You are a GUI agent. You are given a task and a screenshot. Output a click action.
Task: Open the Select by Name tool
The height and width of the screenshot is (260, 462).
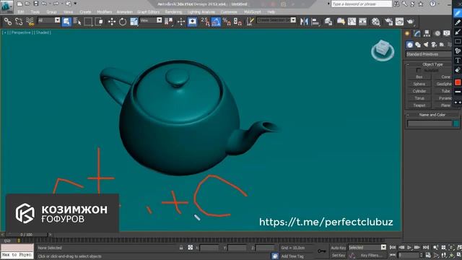click(x=77, y=22)
